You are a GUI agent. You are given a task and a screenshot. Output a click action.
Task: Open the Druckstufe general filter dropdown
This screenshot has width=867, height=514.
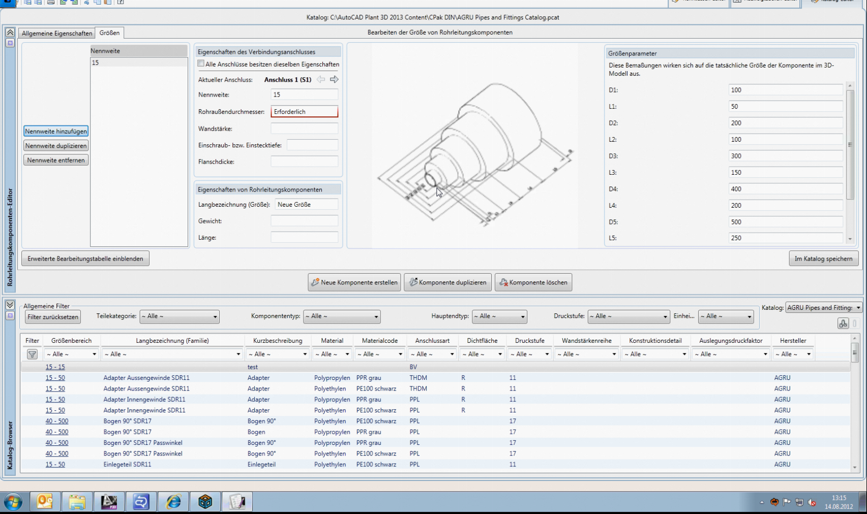629,316
